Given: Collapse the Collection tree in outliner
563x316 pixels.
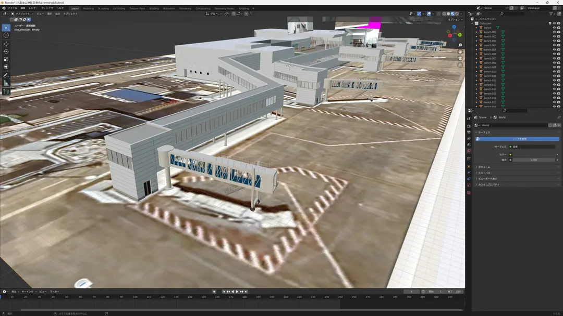Looking at the screenshot, I should (472, 23).
